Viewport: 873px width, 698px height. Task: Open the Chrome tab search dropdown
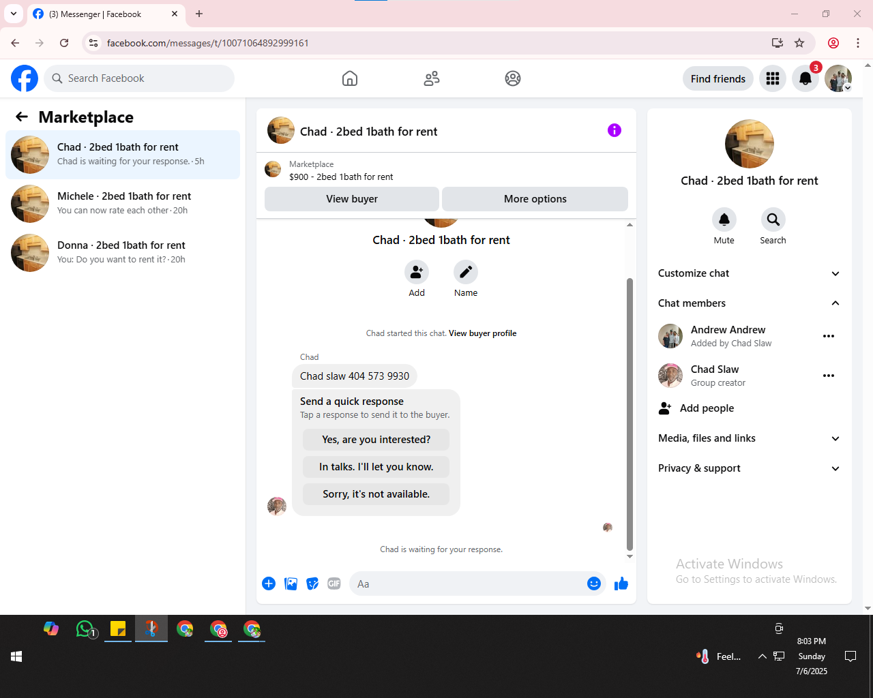14,14
